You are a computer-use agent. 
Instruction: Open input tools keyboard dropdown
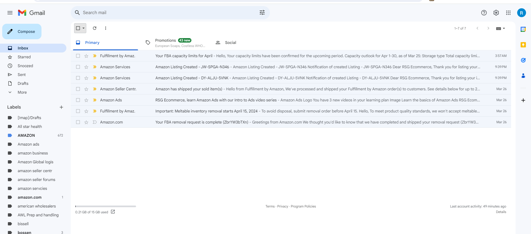click(x=501, y=28)
